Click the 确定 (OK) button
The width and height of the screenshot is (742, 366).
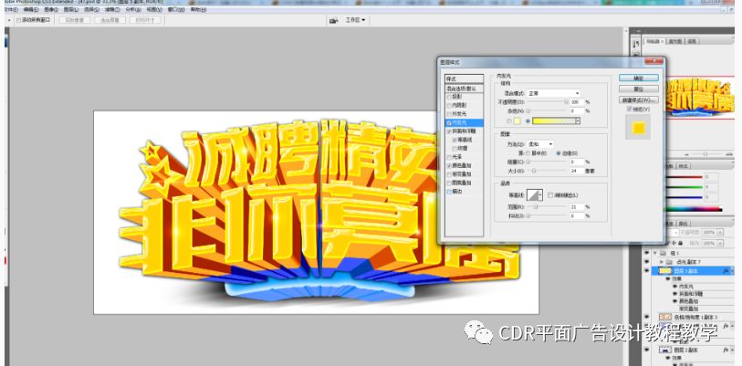tap(638, 78)
